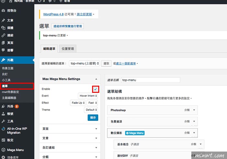The height and width of the screenshot is (159, 227).
Task: Open the WordPress 4.8 link
Action: click(53, 14)
